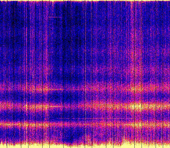
Task: Click the short pink horizontal line near the top
Action: coord(55,17)
